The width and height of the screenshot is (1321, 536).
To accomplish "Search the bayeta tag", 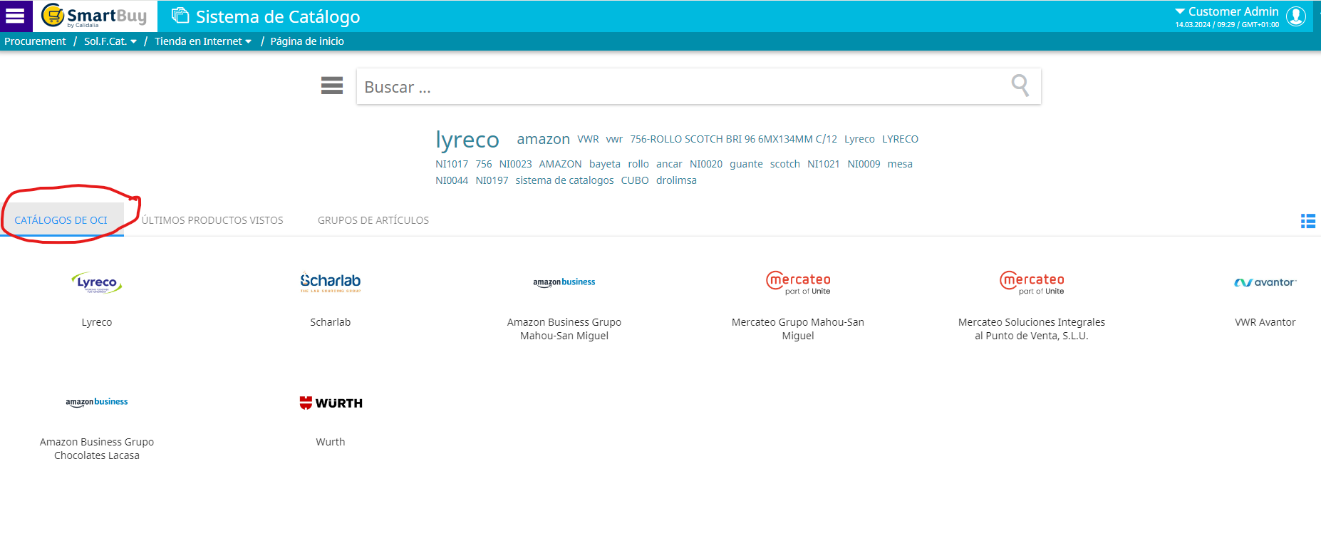I will [x=605, y=164].
